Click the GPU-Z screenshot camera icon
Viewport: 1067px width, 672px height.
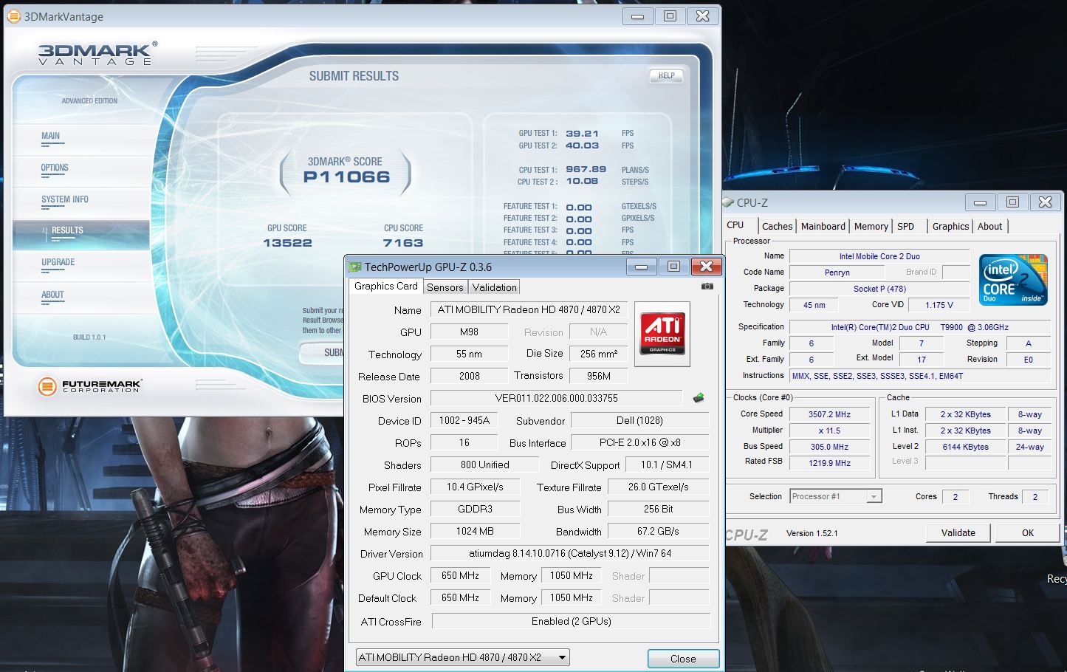point(707,287)
